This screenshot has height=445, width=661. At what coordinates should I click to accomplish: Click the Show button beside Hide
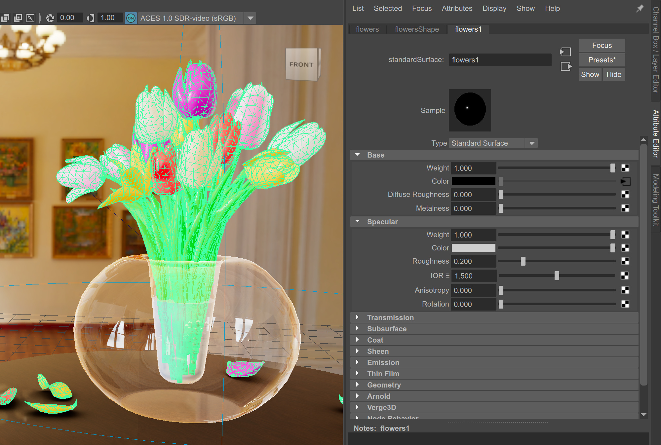(x=590, y=74)
